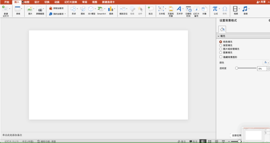
Task: Expand the 我的加载项 dropdown arrow
Action: pyautogui.click(x=65, y=14)
